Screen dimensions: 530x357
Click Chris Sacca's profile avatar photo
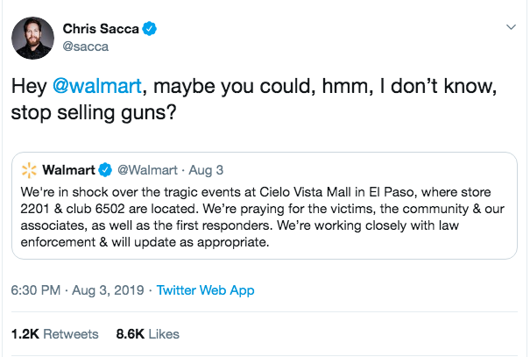[33, 37]
